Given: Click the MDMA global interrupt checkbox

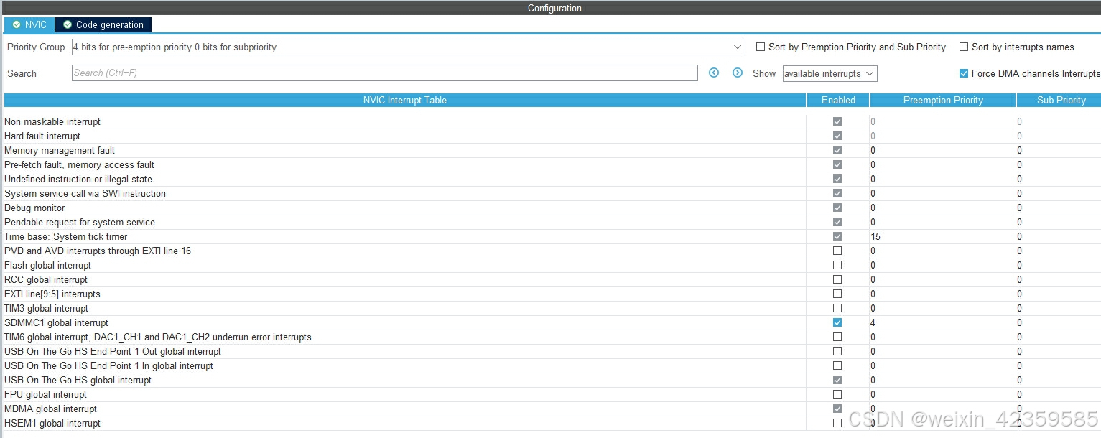Looking at the screenshot, I should pyautogui.click(x=837, y=409).
